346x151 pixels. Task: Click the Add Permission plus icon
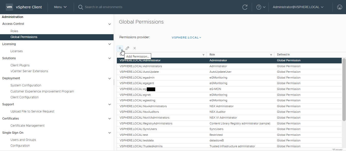click(x=120, y=48)
